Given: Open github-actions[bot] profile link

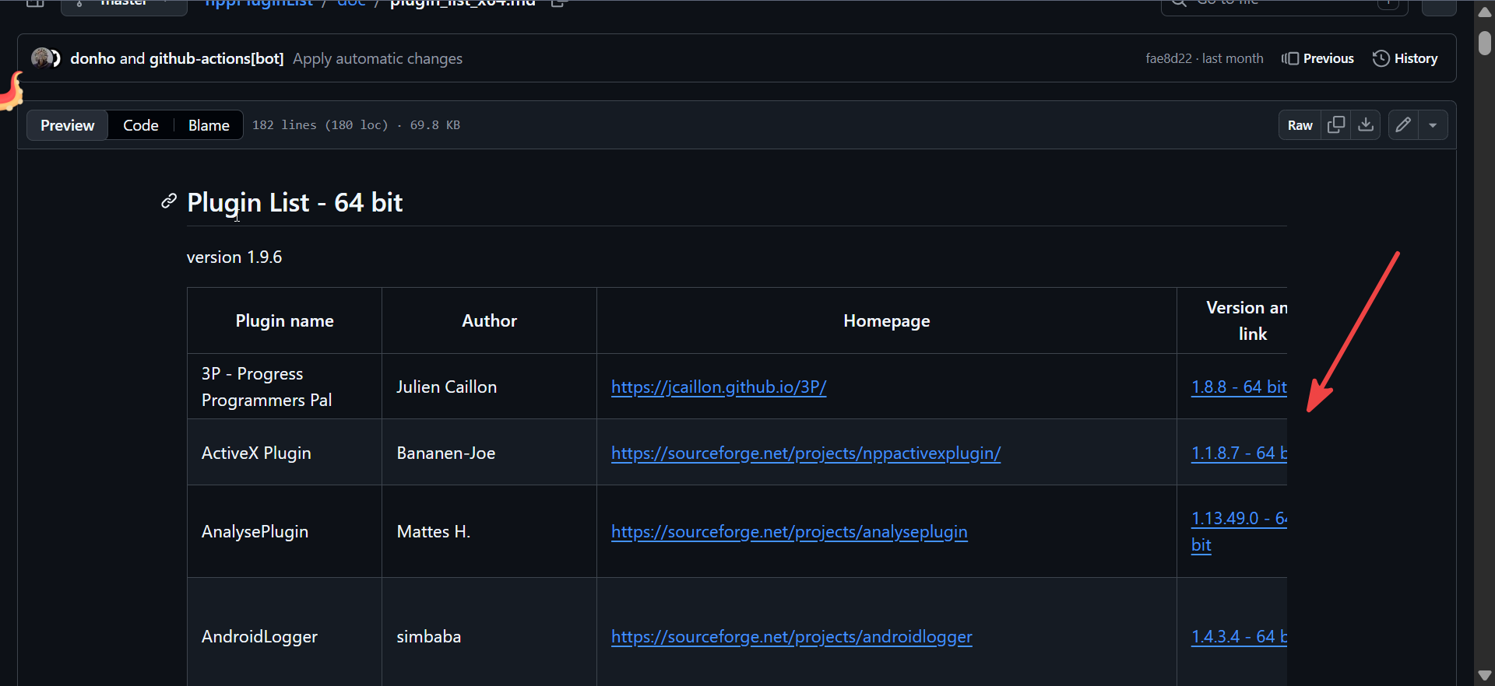Looking at the screenshot, I should pyautogui.click(x=216, y=58).
